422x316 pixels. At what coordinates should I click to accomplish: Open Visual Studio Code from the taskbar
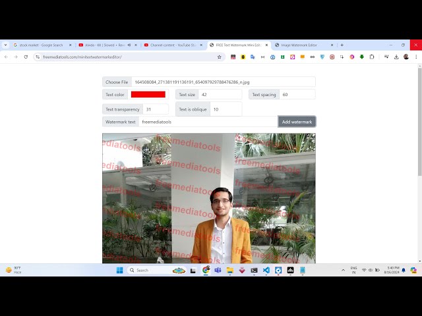(266, 270)
